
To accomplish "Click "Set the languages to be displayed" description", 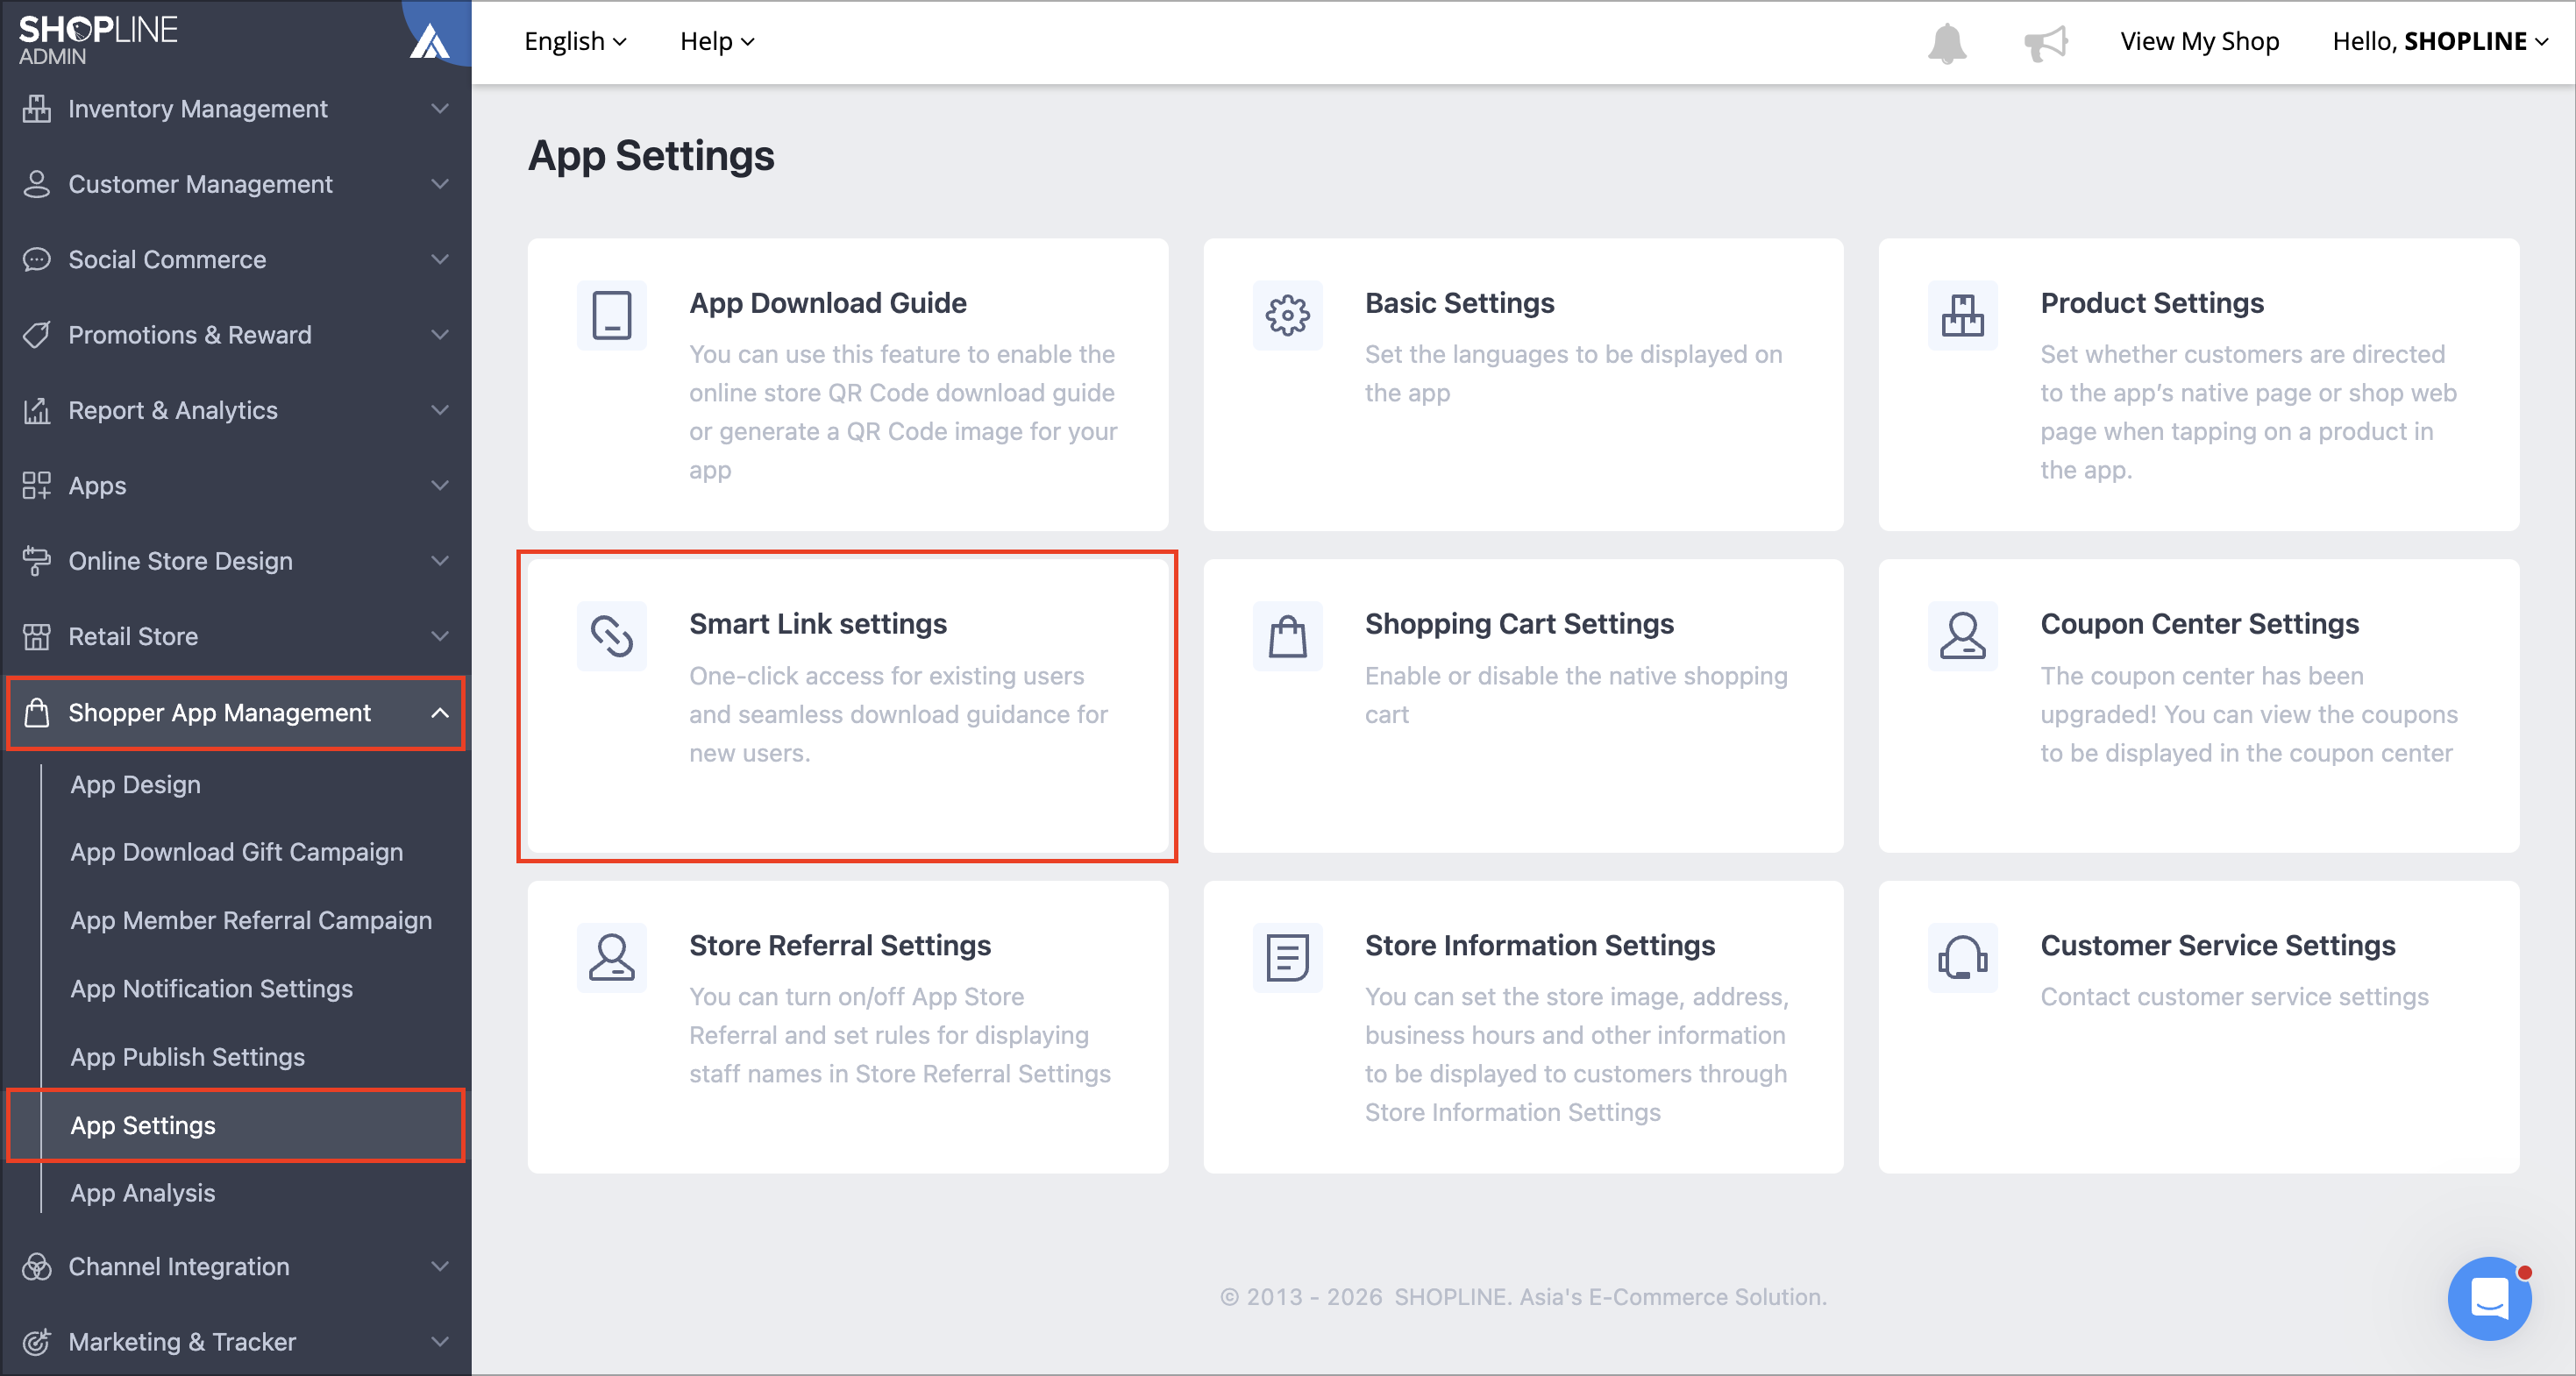I will tap(1574, 372).
